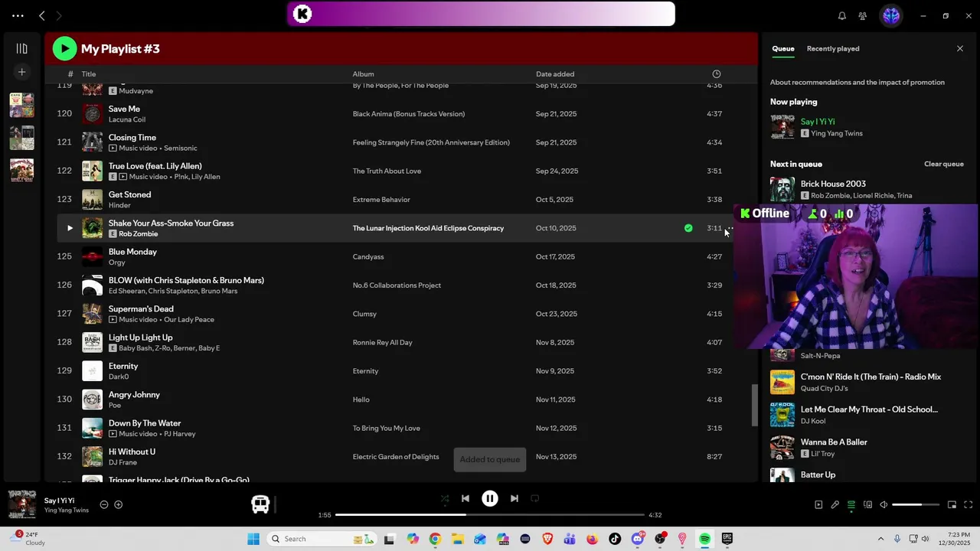Open Now playing view icon
Image resolution: width=980 pixels, height=551 pixels.
[818, 504]
